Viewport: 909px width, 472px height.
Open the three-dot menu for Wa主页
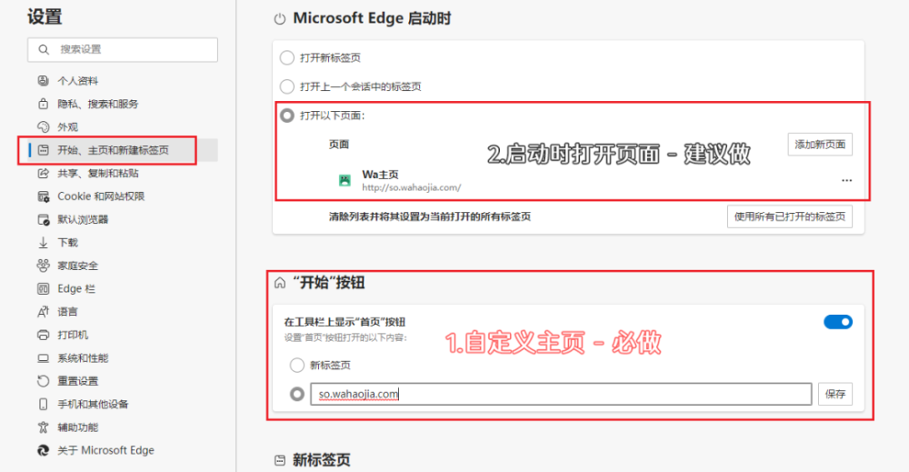coord(846,180)
